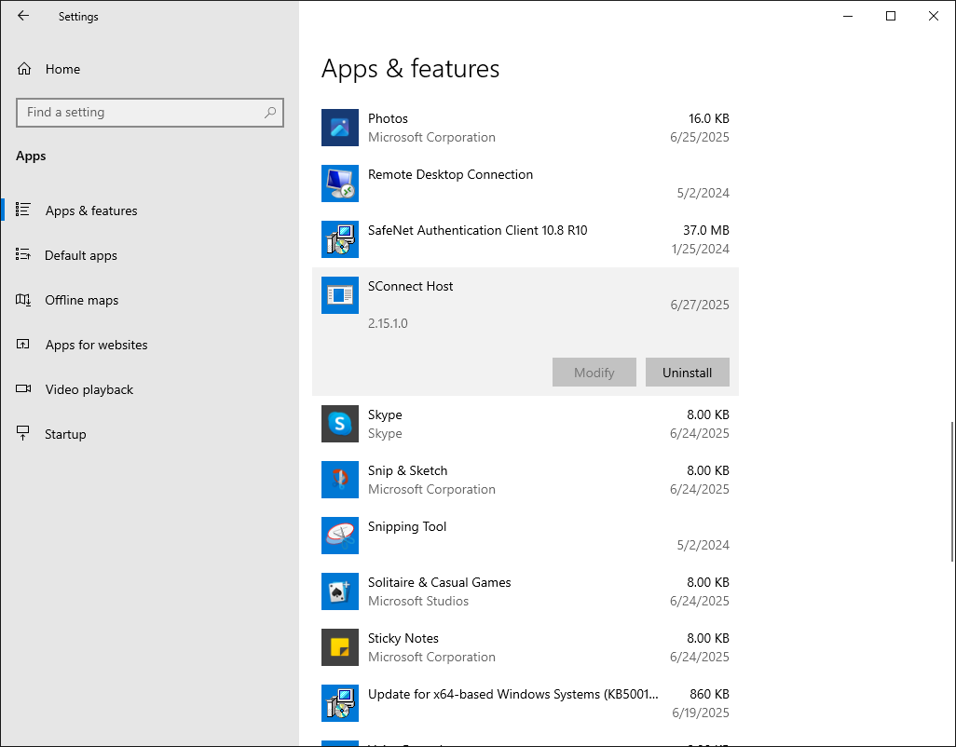
Task: Click the greyed Modify button
Action: (594, 373)
